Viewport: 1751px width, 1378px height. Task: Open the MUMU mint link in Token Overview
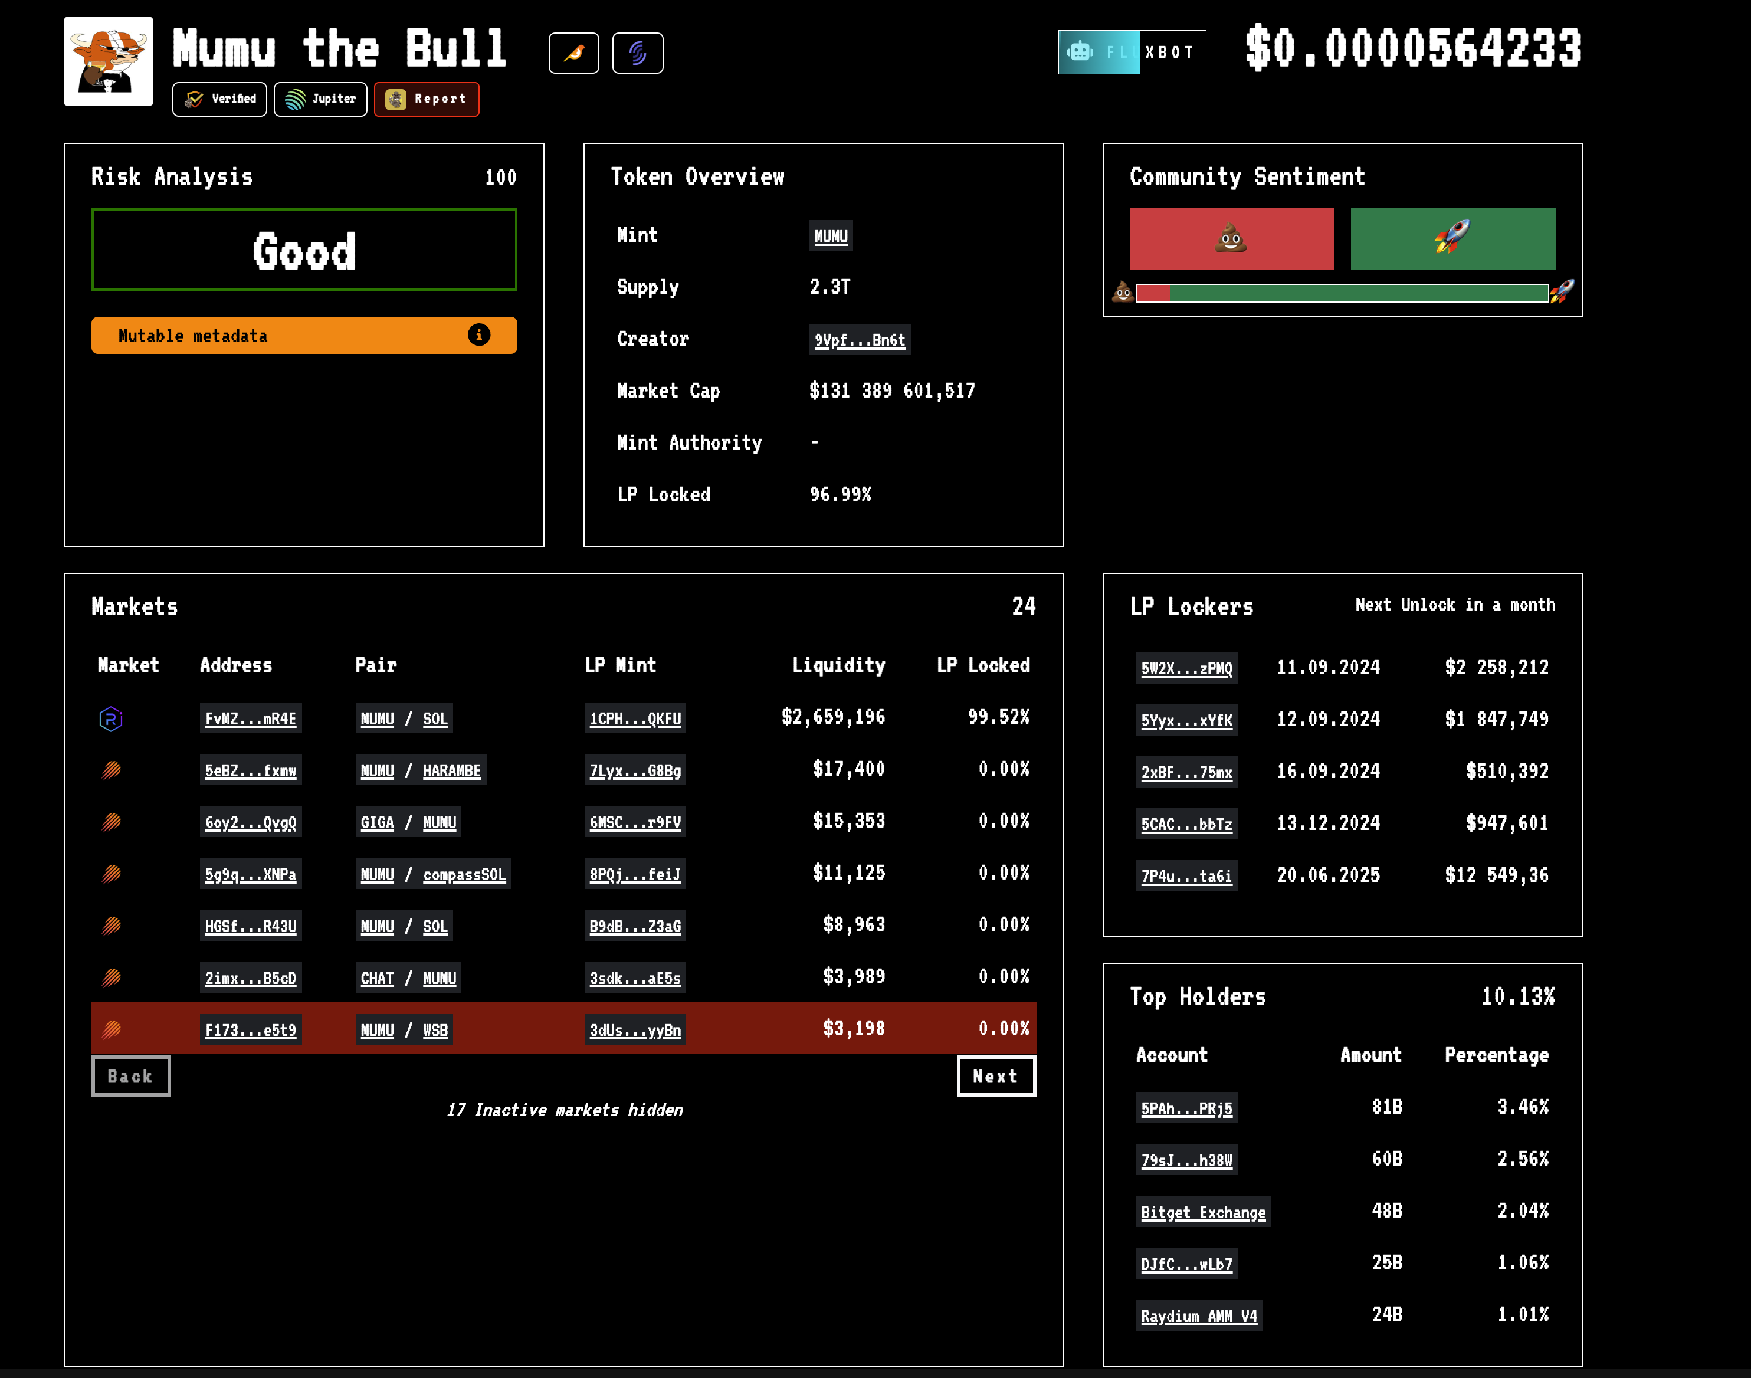click(x=831, y=237)
